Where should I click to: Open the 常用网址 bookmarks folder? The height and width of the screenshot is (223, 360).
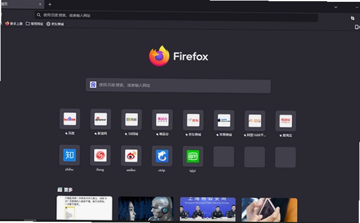point(34,24)
